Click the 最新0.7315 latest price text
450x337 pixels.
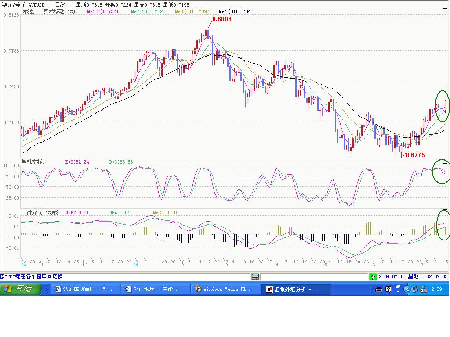89,5
